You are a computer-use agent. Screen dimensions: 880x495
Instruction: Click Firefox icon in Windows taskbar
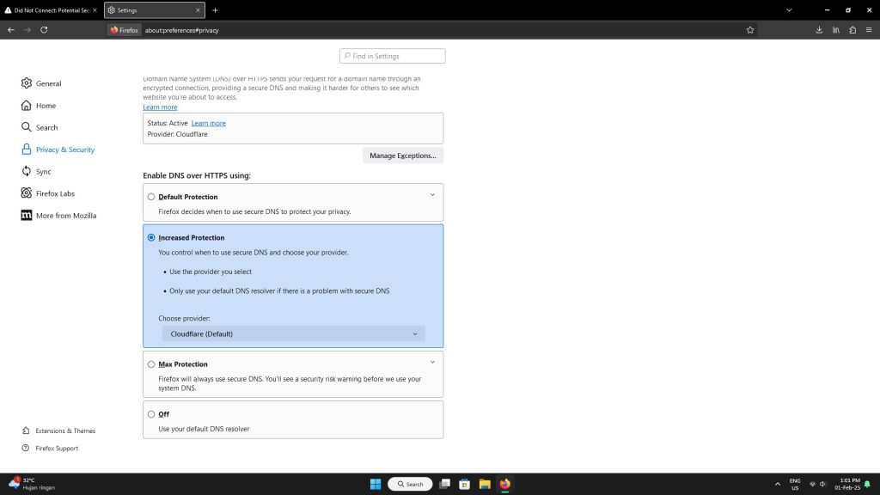504,484
